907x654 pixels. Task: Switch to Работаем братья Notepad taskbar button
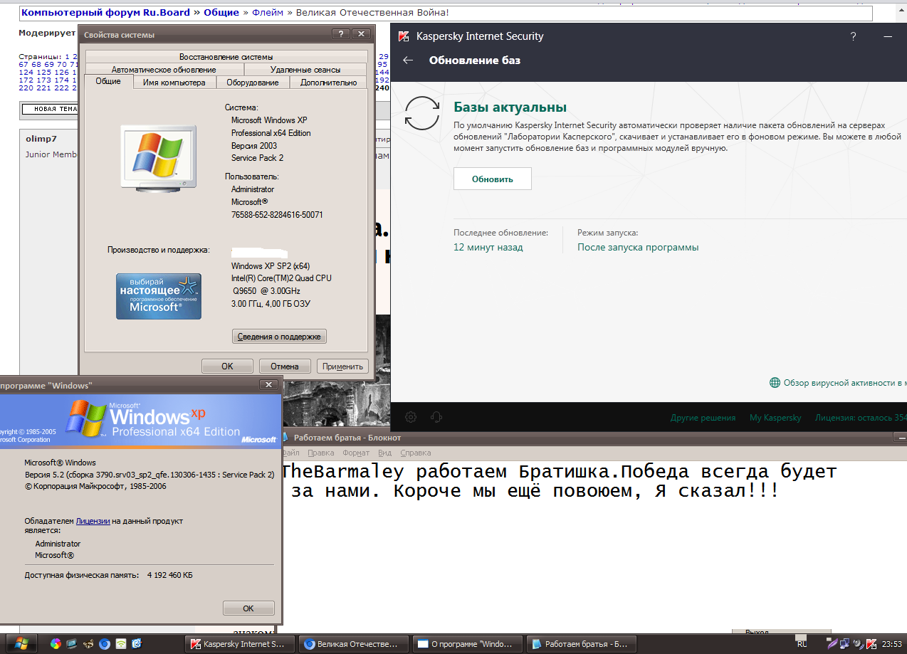pyautogui.click(x=582, y=644)
